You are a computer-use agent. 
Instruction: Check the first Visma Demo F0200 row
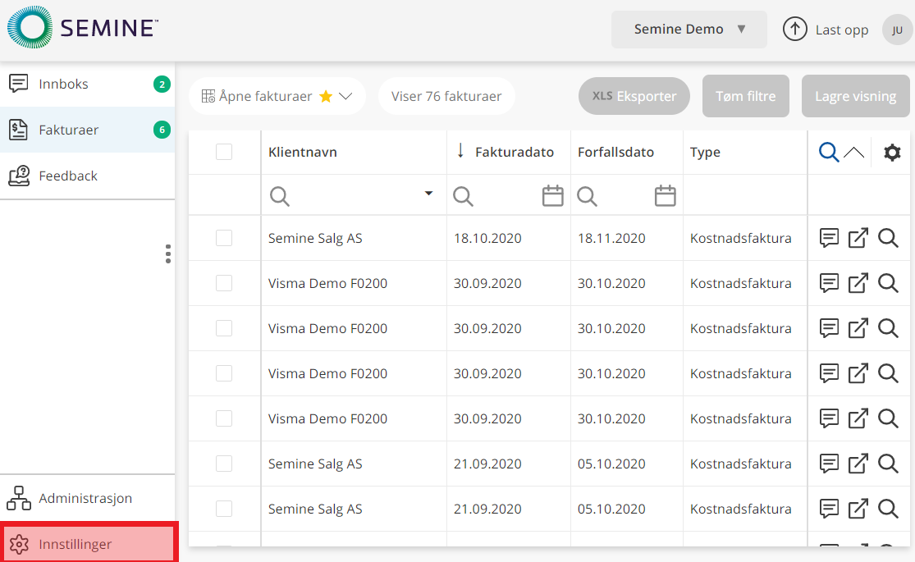point(224,283)
